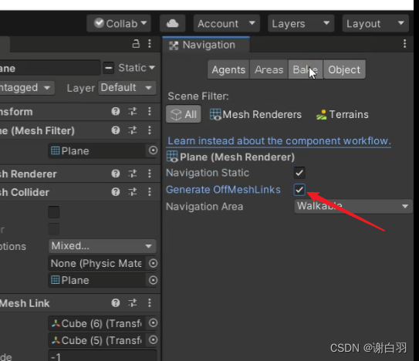Open help for Mesh Collider component

[116, 192]
